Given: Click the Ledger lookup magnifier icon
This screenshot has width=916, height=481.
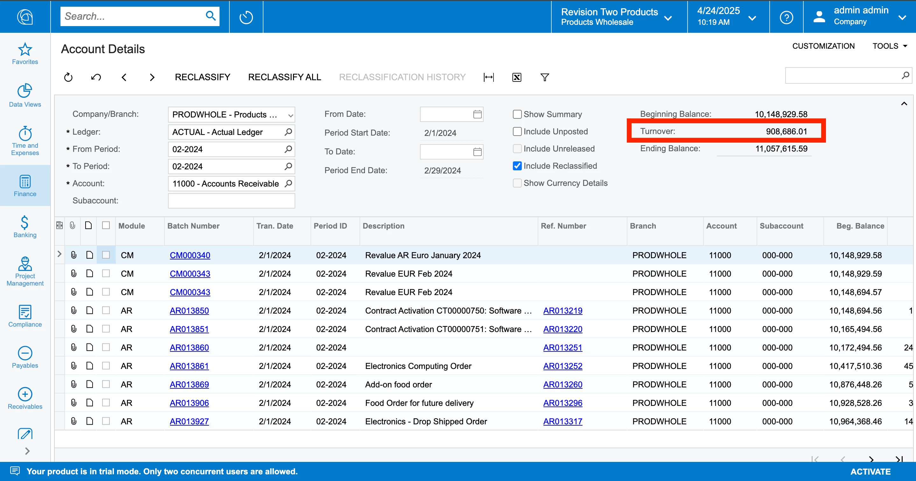Looking at the screenshot, I should pos(288,132).
